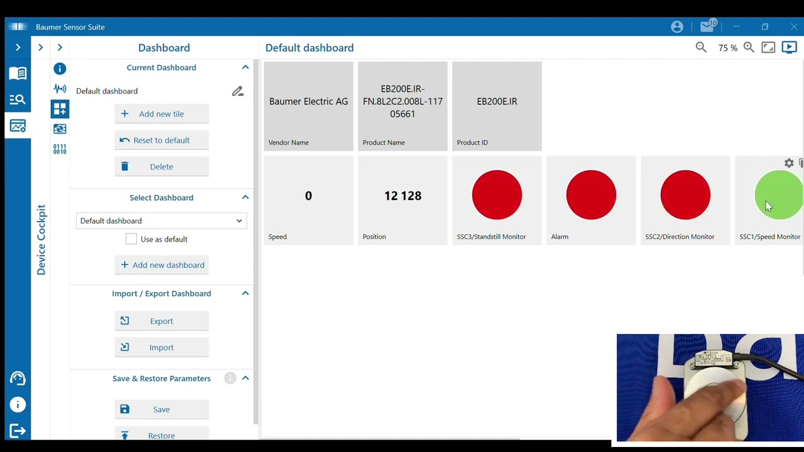Zoom out the dashboard view
This screenshot has width=804, height=452.
(701, 48)
